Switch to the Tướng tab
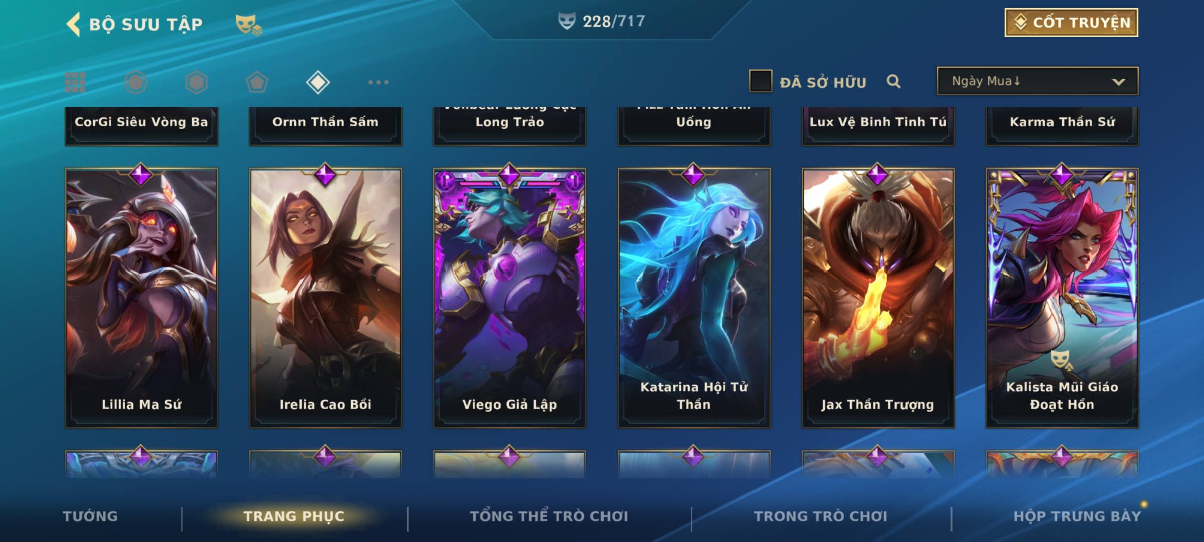1204x542 pixels. point(90,516)
